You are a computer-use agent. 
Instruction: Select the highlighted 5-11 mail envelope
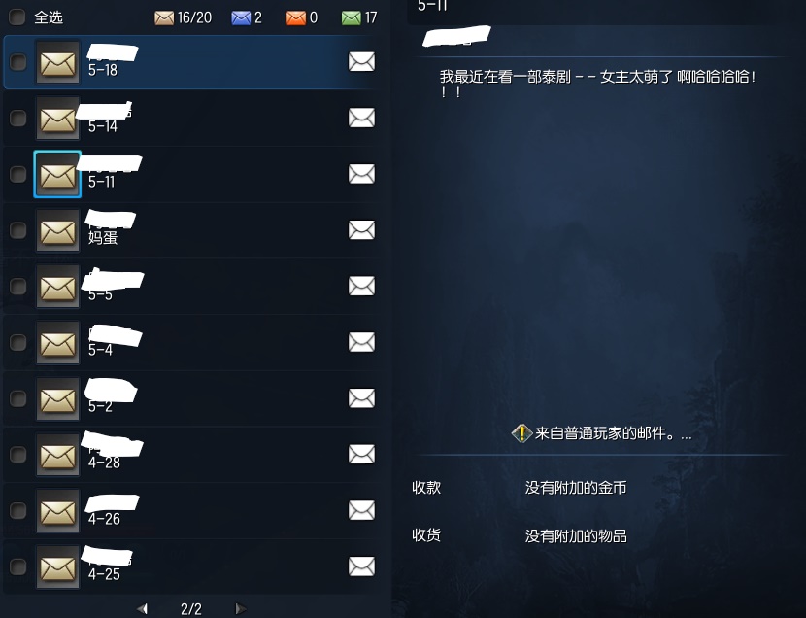tap(57, 174)
